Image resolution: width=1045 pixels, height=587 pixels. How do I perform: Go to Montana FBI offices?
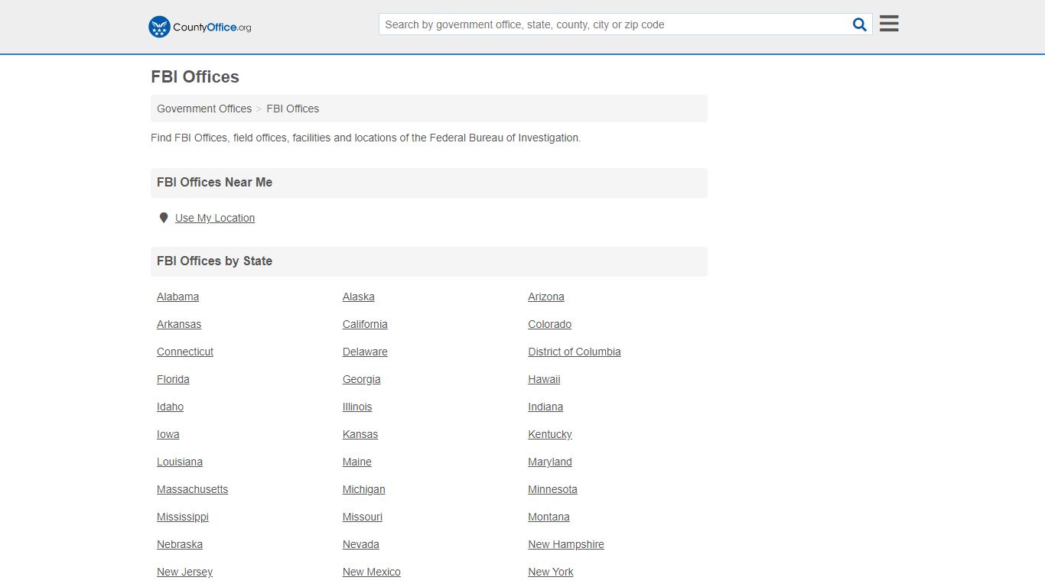click(x=549, y=517)
